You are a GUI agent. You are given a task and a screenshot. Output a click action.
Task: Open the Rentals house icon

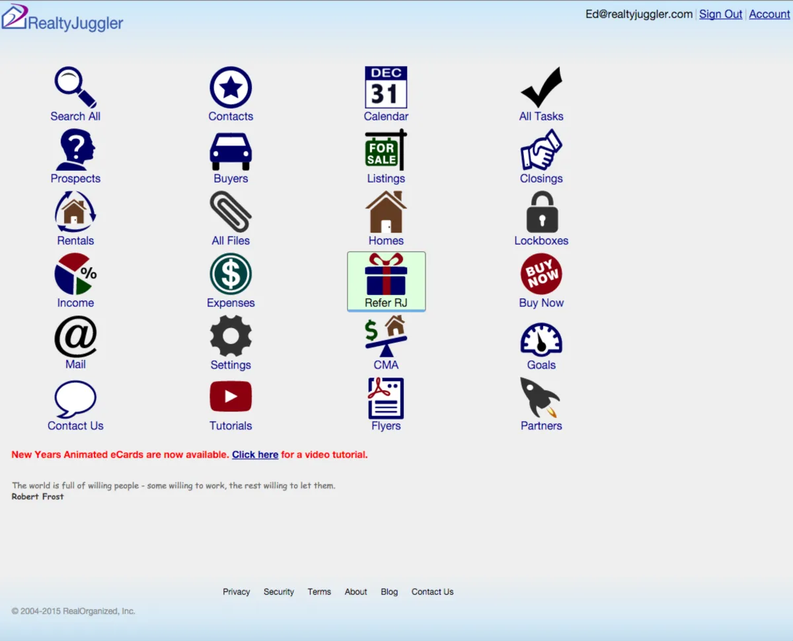pyautogui.click(x=75, y=212)
